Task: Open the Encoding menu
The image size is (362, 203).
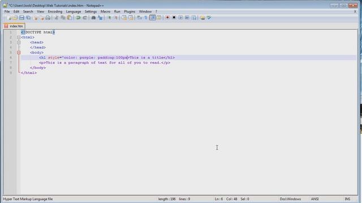Action: coord(55,11)
